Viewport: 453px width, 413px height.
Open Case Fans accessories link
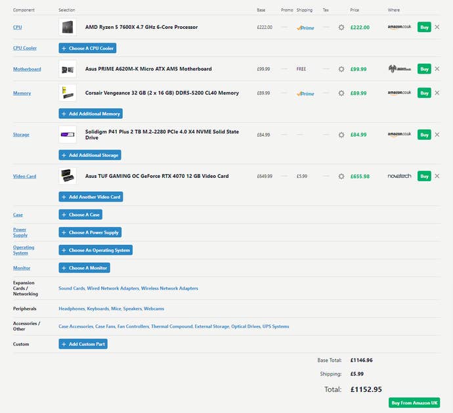click(x=105, y=326)
